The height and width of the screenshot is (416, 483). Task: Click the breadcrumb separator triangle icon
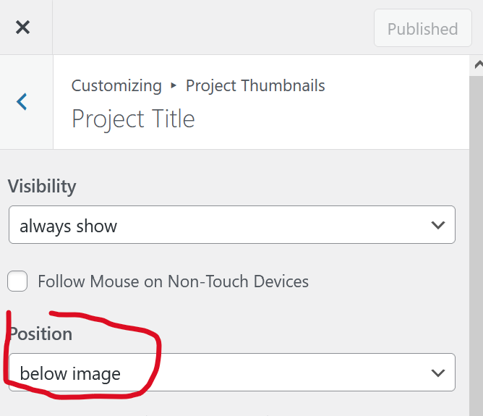click(x=174, y=85)
